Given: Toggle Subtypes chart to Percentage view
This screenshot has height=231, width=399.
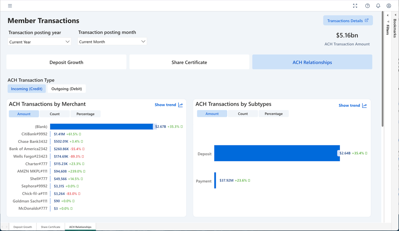Looking at the screenshot, I should (x=273, y=114).
